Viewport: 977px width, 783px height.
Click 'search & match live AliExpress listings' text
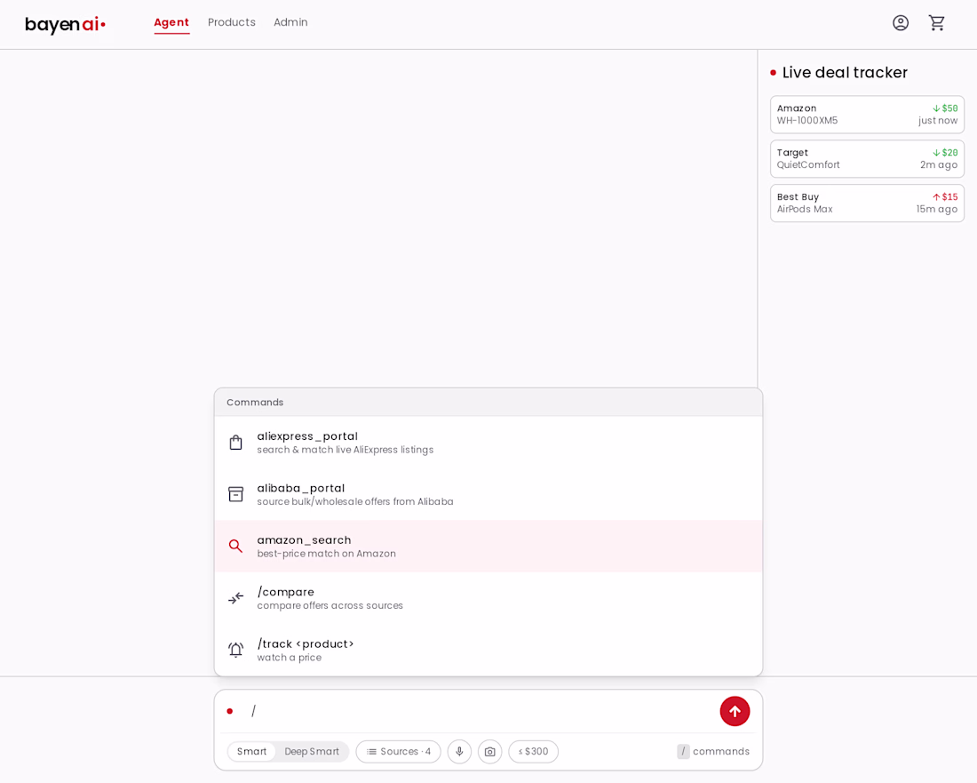point(346,450)
